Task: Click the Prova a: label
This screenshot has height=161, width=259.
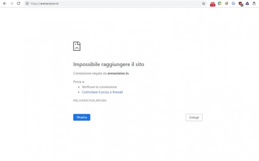Action: tap(79, 82)
